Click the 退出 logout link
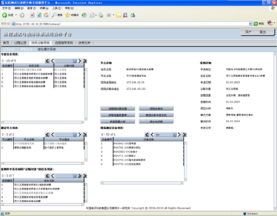277x216 pixels. coord(262,32)
